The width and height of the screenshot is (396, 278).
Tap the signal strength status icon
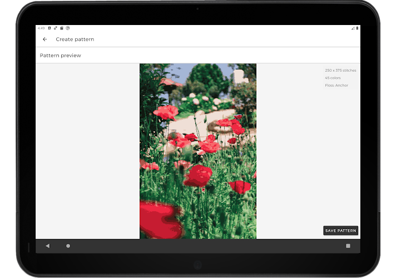coord(352,28)
